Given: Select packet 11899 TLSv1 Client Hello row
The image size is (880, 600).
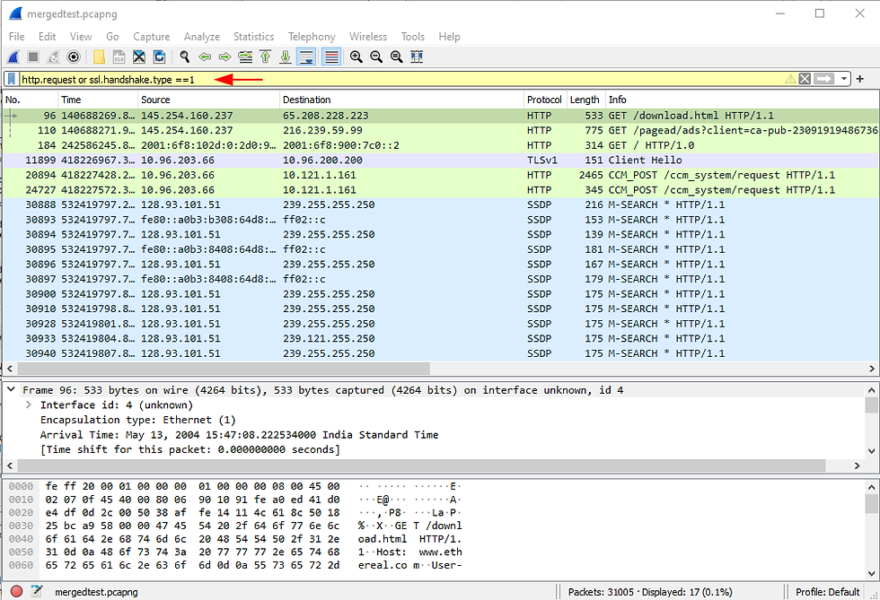Looking at the screenshot, I should 441,160.
